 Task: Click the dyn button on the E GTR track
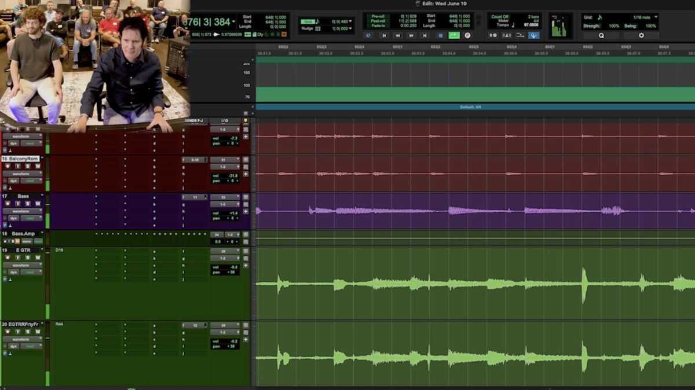tap(14, 272)
